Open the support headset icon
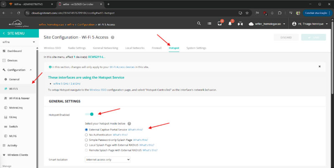Viewport: 334px width, 168px height. tap(240, 24)
